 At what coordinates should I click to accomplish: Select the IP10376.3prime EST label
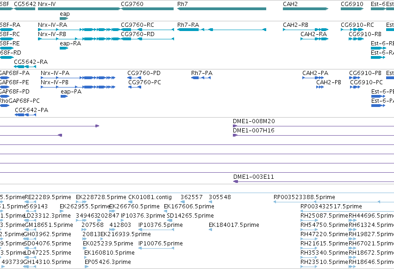pyautogui.click(x=143, y=216)
